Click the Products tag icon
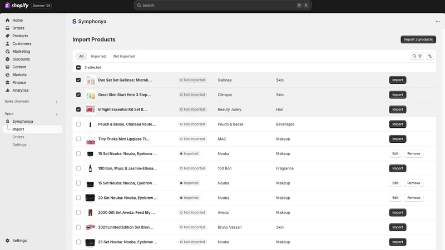This screenshot has width=445, height=250. pos(7,36)
